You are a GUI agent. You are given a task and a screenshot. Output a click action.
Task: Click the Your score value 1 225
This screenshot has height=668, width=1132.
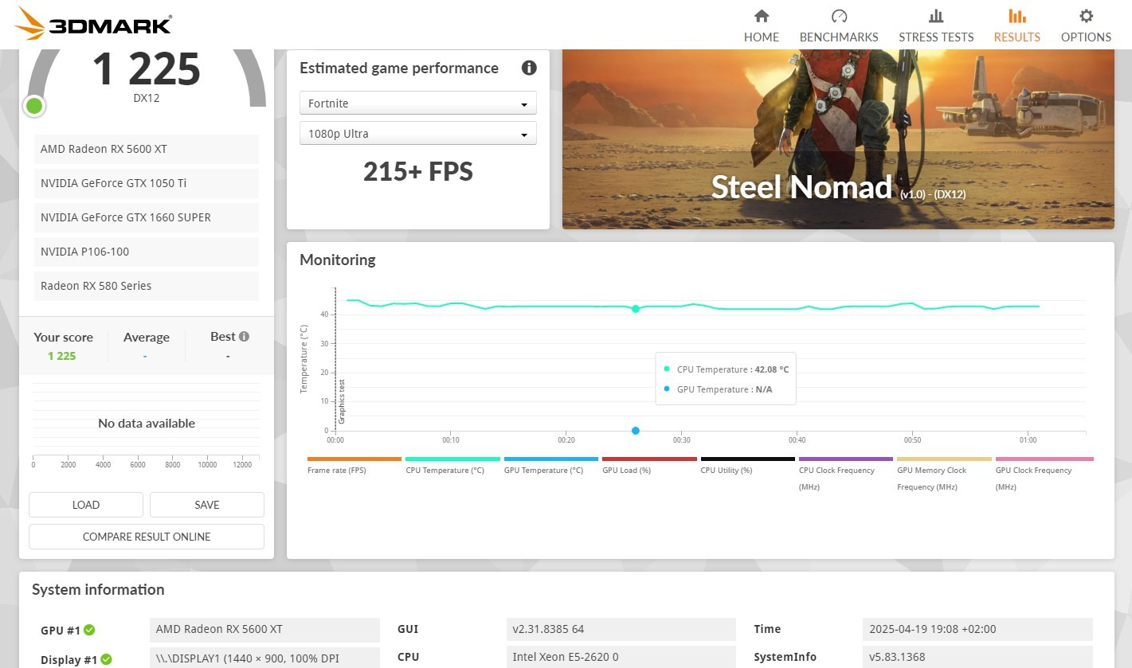coord(62,356)
